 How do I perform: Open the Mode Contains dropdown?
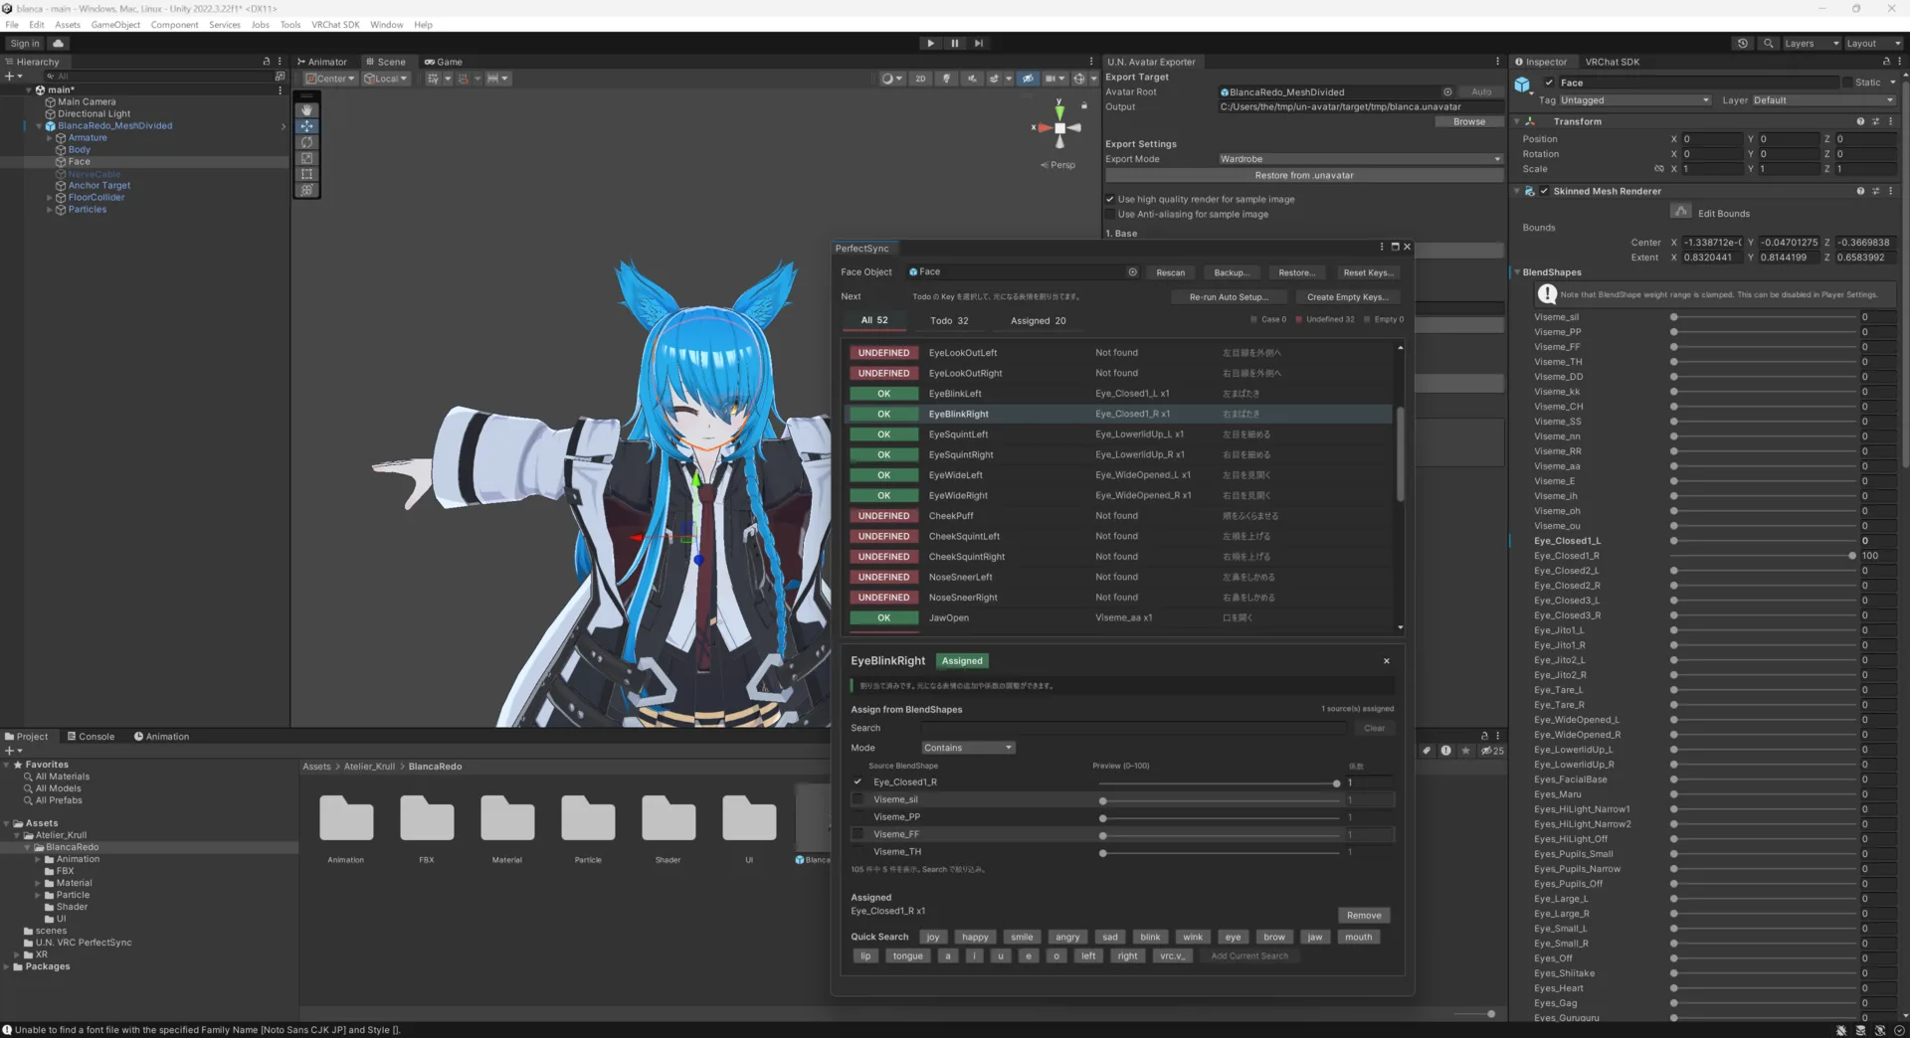[x=968, y=748]
